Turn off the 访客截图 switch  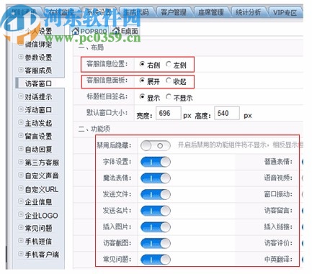click(156, 243)
